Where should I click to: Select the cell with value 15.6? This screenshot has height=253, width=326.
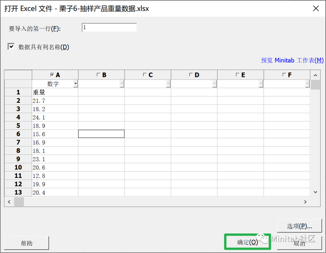pos(55,134)
